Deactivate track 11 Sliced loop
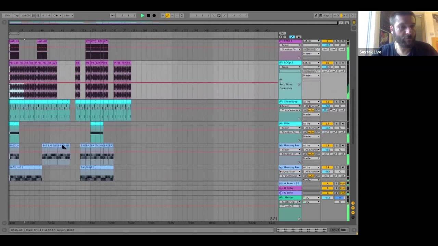Viewport: 438px width, 246px height. 327,102
